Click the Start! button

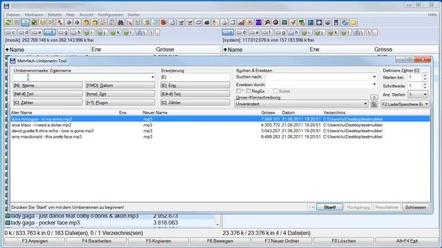coord(329,207)
